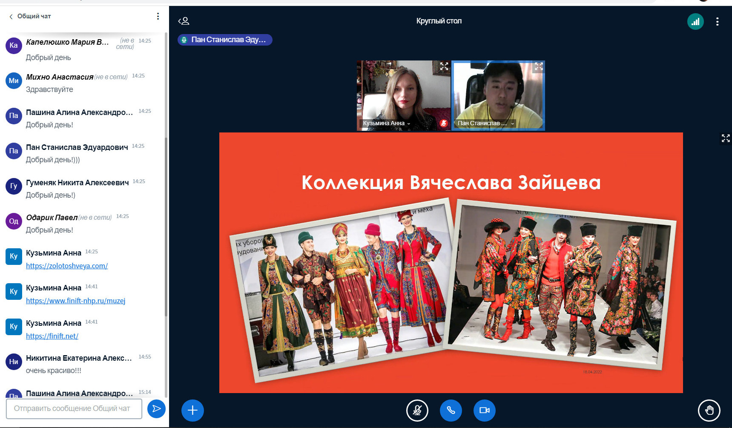Image resolution: width=732 pixels, height=428 pixels.
Task: Unmute the microphone
Action: (417, 410)
